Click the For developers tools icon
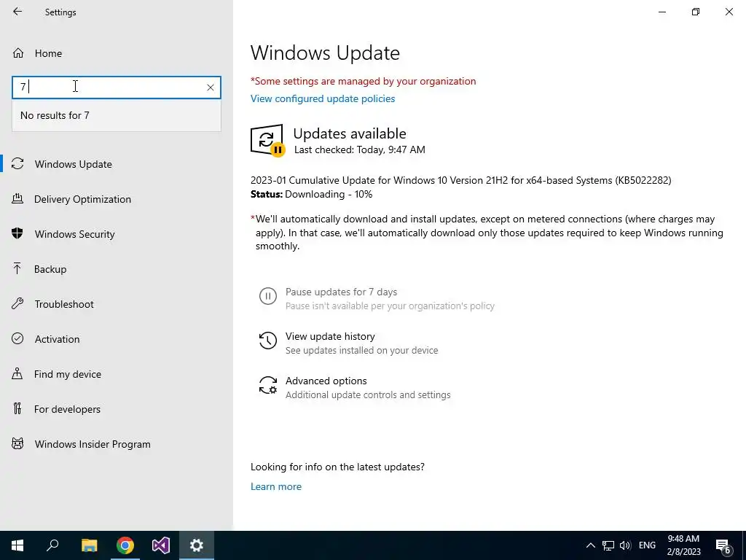Image resolution: width=746 pixels, height=560 pixels. tap(17, 408)
